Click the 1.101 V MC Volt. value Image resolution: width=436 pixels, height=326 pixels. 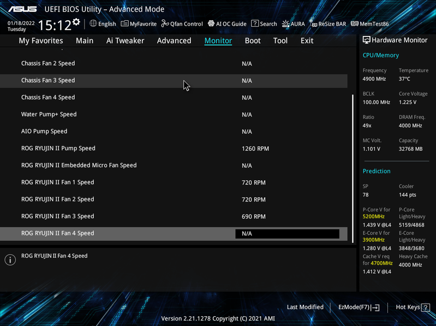point(371,149)
